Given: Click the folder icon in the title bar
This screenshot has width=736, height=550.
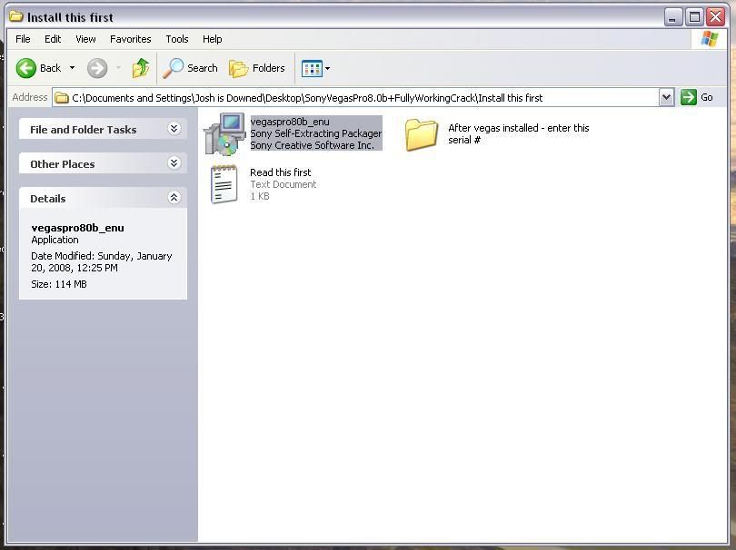Looking at the screenshot, I should (16, 17).
